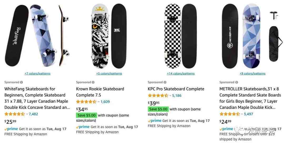The height and width of the screenshot is (143, 284).
Task: Expand rating dropdown arrow beside 5,186 reviews
Action: tap(170, 96)
